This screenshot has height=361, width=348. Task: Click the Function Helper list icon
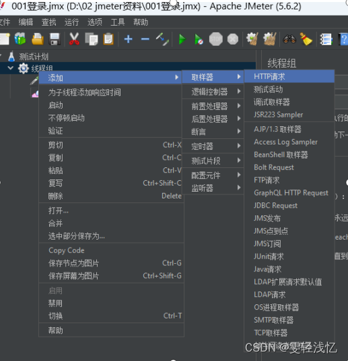click(x=326, y=39)
